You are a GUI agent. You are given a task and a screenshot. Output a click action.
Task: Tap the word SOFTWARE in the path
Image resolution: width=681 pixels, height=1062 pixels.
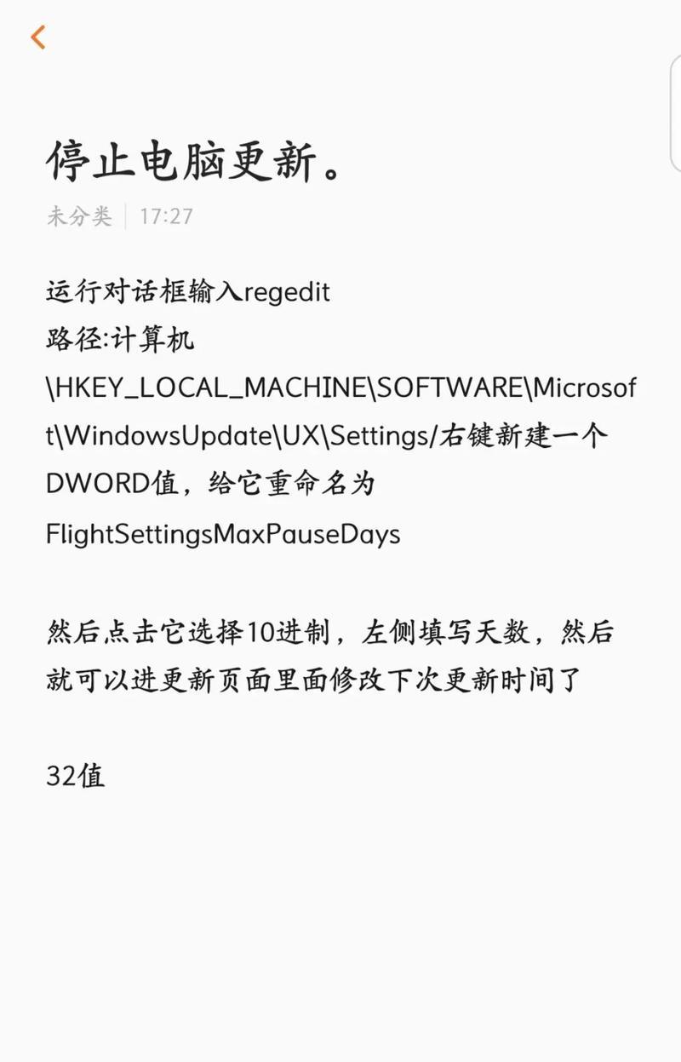[x=450, y=389]
